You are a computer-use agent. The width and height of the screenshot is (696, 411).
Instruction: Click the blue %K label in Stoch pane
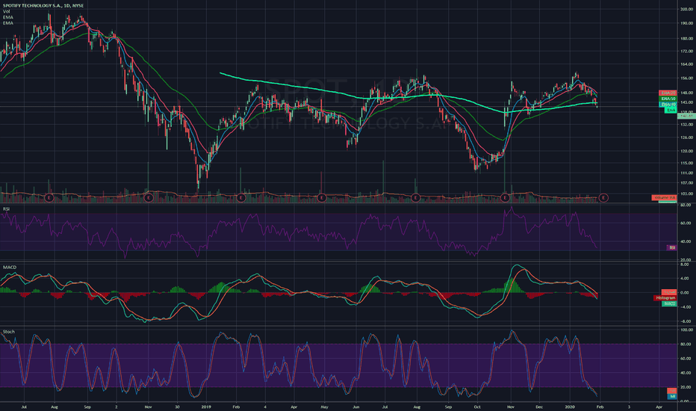[x=672, y=396]
